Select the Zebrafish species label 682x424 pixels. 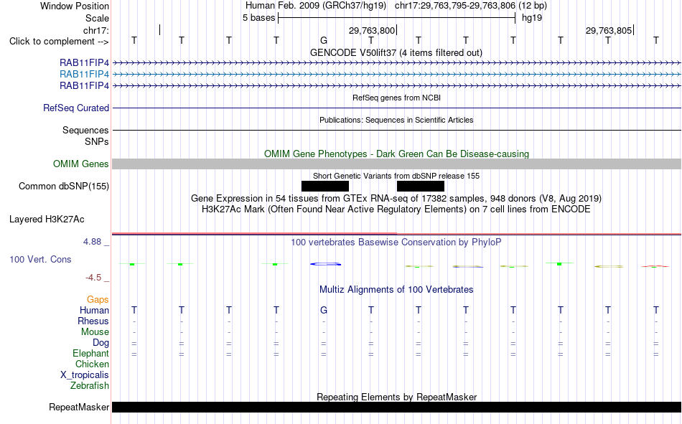[x=90, y=385]
